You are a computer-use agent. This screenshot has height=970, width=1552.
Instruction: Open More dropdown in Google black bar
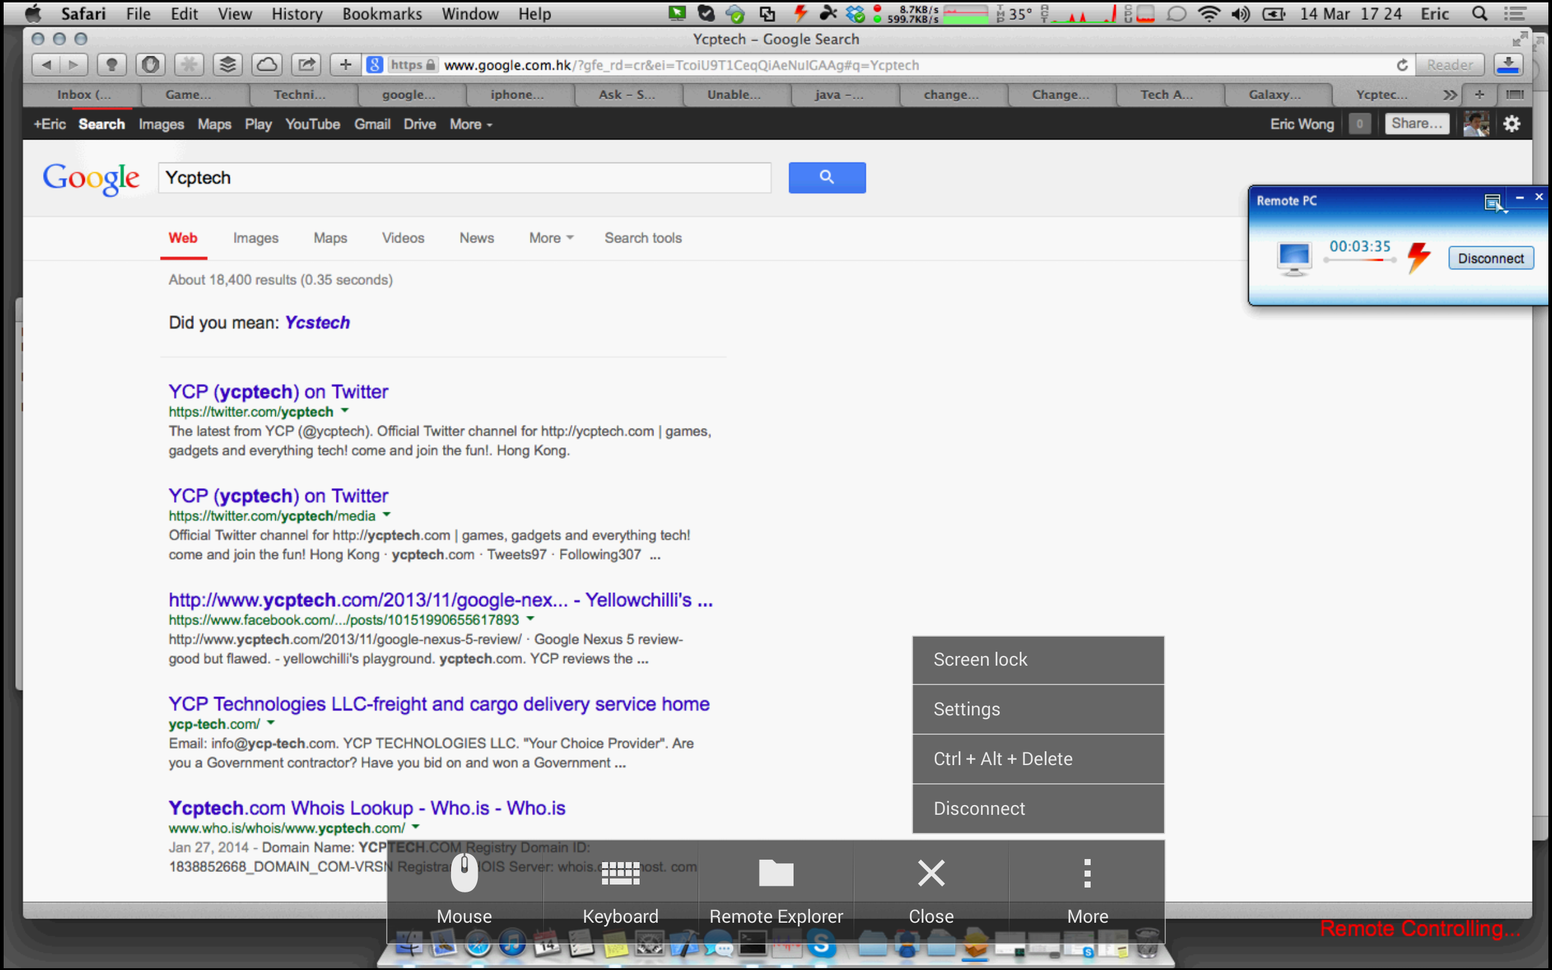point(470,124)
